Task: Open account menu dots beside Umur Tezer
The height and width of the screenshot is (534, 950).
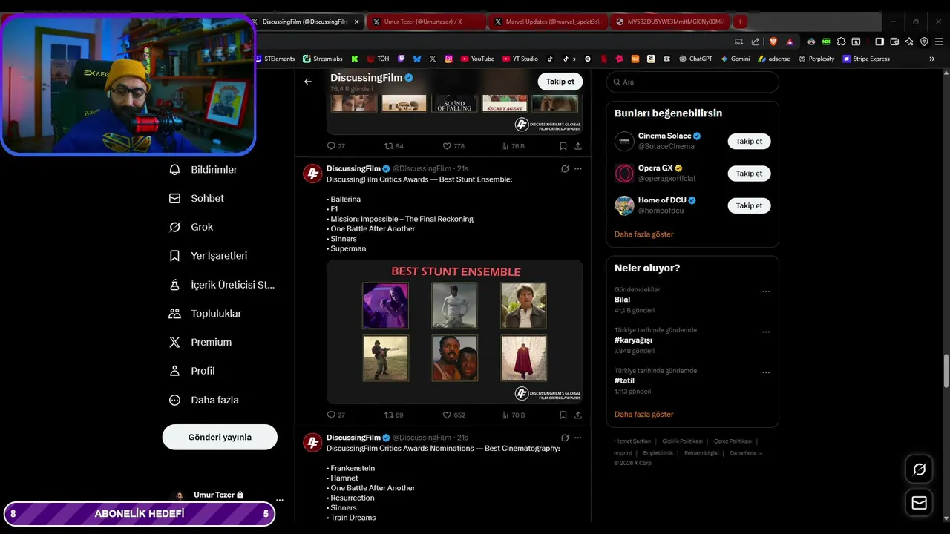Action: pyautogui.click(x=280, y=500)
